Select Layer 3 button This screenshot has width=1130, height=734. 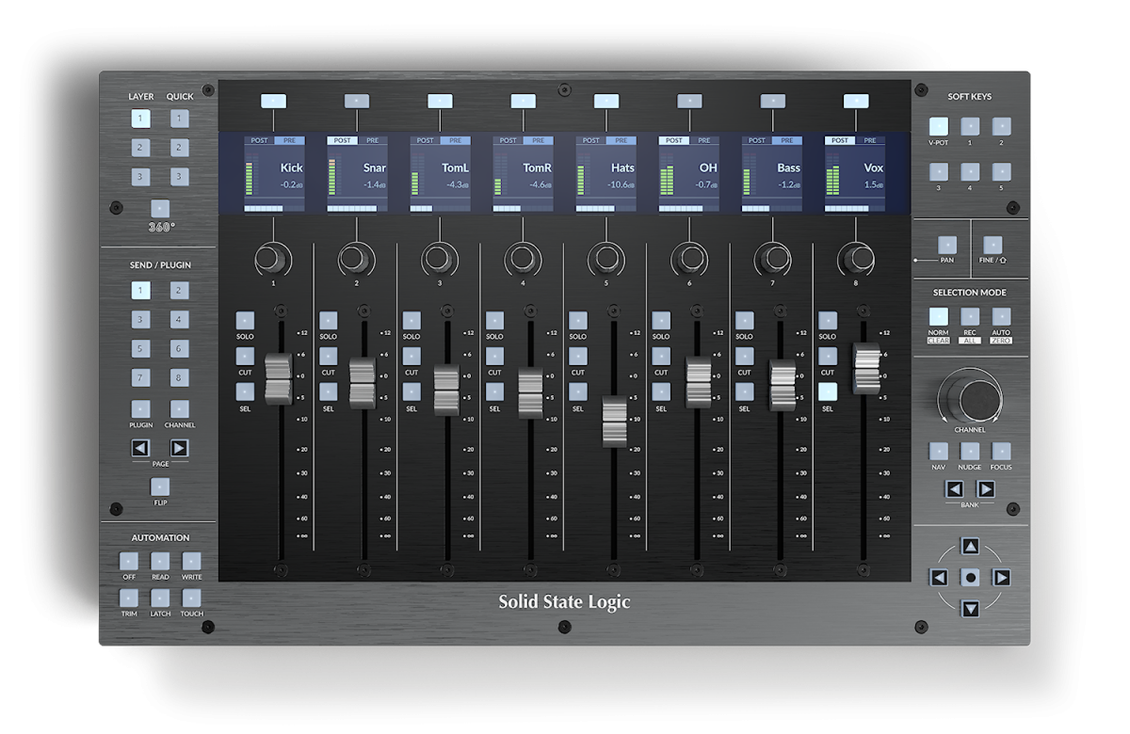point(140,177)
